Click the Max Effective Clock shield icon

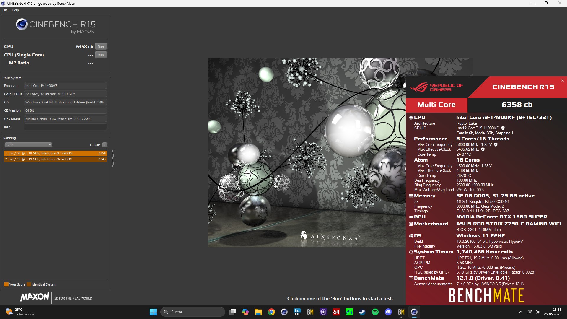[x=483, y=149]
